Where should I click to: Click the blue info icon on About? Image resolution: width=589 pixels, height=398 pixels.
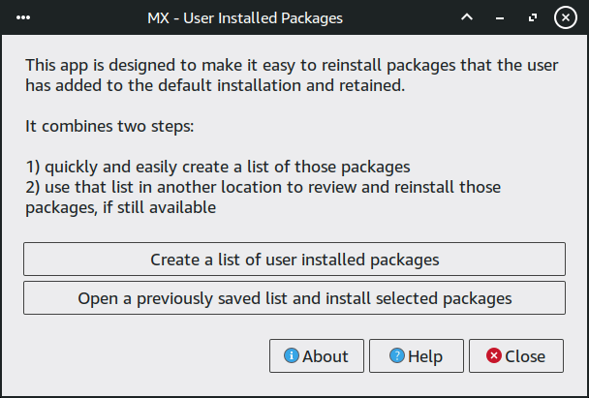pos(291,355)
